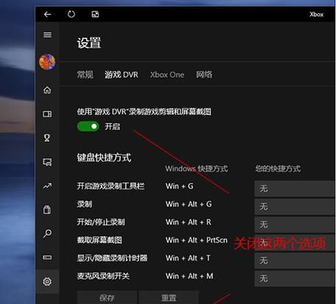Click the 'Win + Alt + G' shortcut text
The image size is (336, 304).
point(189,204)
